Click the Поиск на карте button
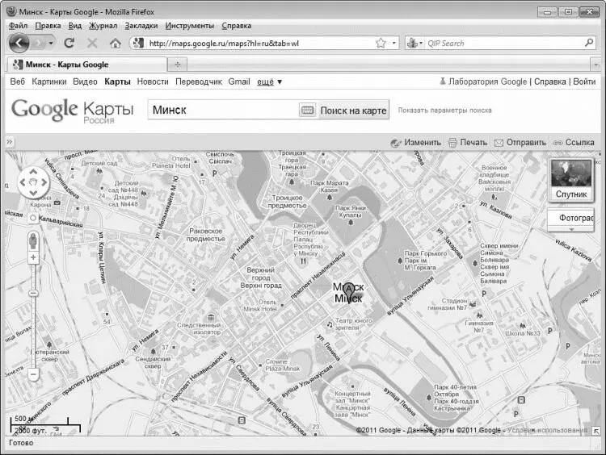606x455 pixels. coord(353,111)
